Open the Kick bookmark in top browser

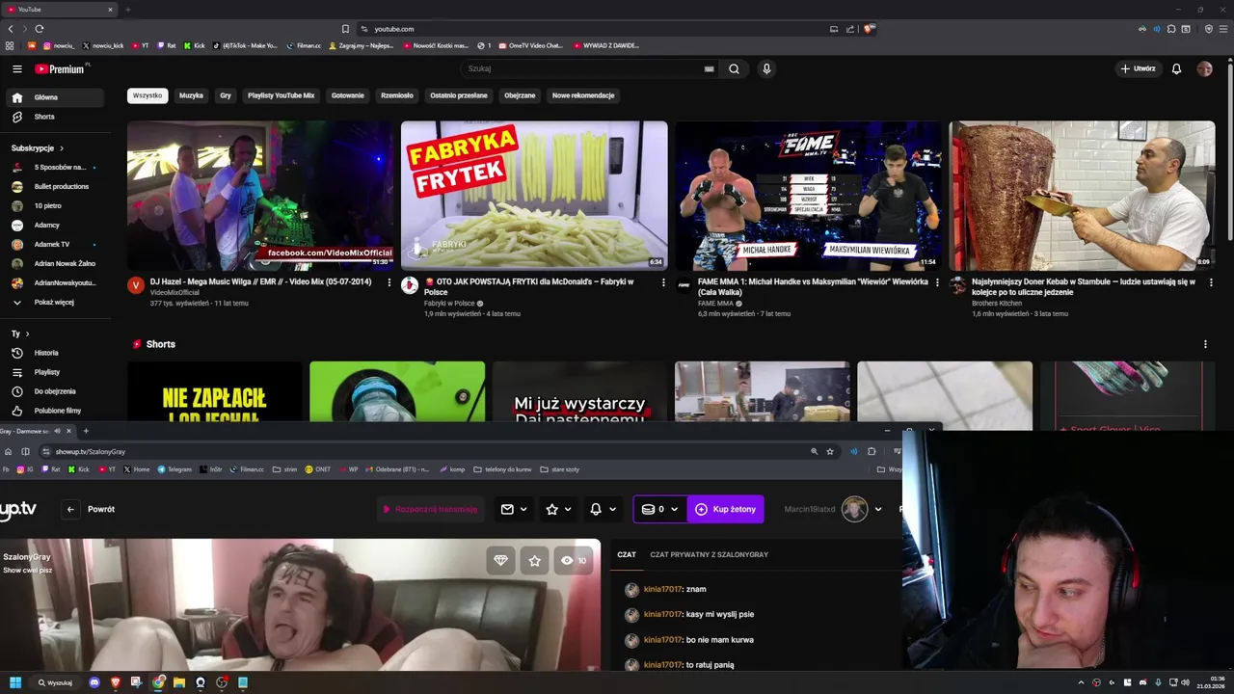coord(194,45)
